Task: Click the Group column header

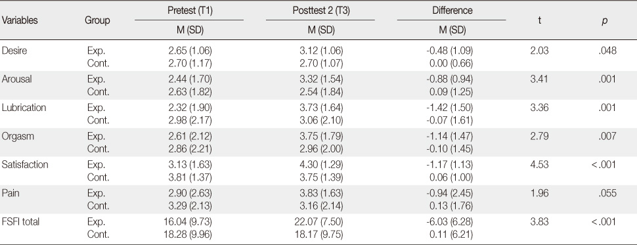Action: (97, 20)
